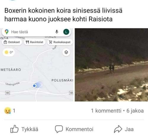Select the Ostokset filter chip
148x137 pixels.
[x=12, y=42]
